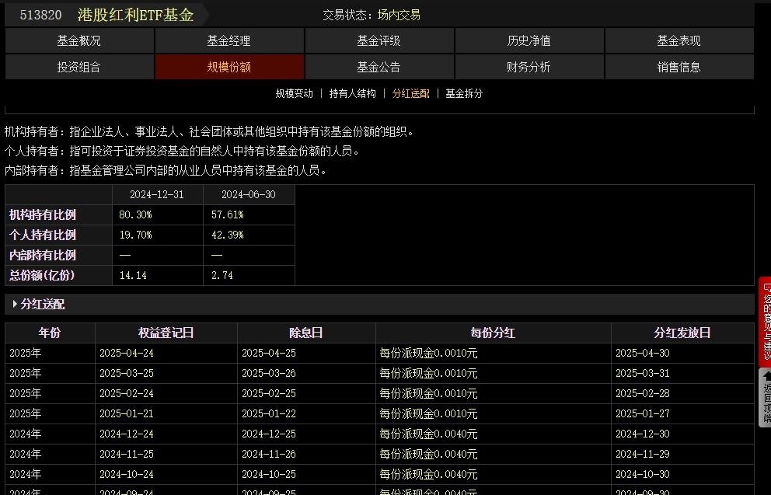The height and width of the screenshot is (495, 771).
Task: Click ex-dividend date 2025-04-25
Action: [269, 353]
